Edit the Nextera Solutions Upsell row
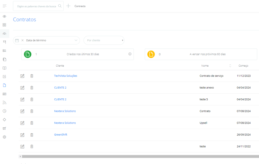 [x=22, y=123]
